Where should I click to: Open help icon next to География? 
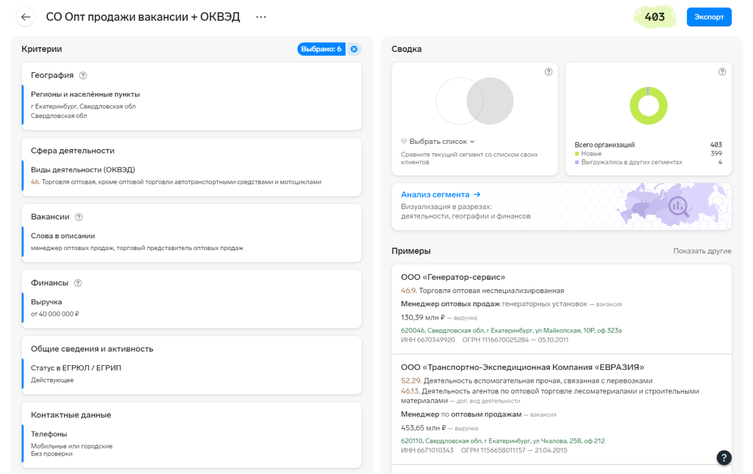(x=83, y=75)
